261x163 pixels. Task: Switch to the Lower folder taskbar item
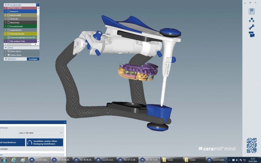(x=172, y=160)
